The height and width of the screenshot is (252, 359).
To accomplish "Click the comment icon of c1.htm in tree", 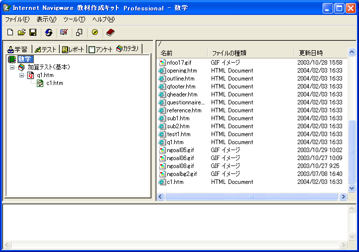I will 40,83.
